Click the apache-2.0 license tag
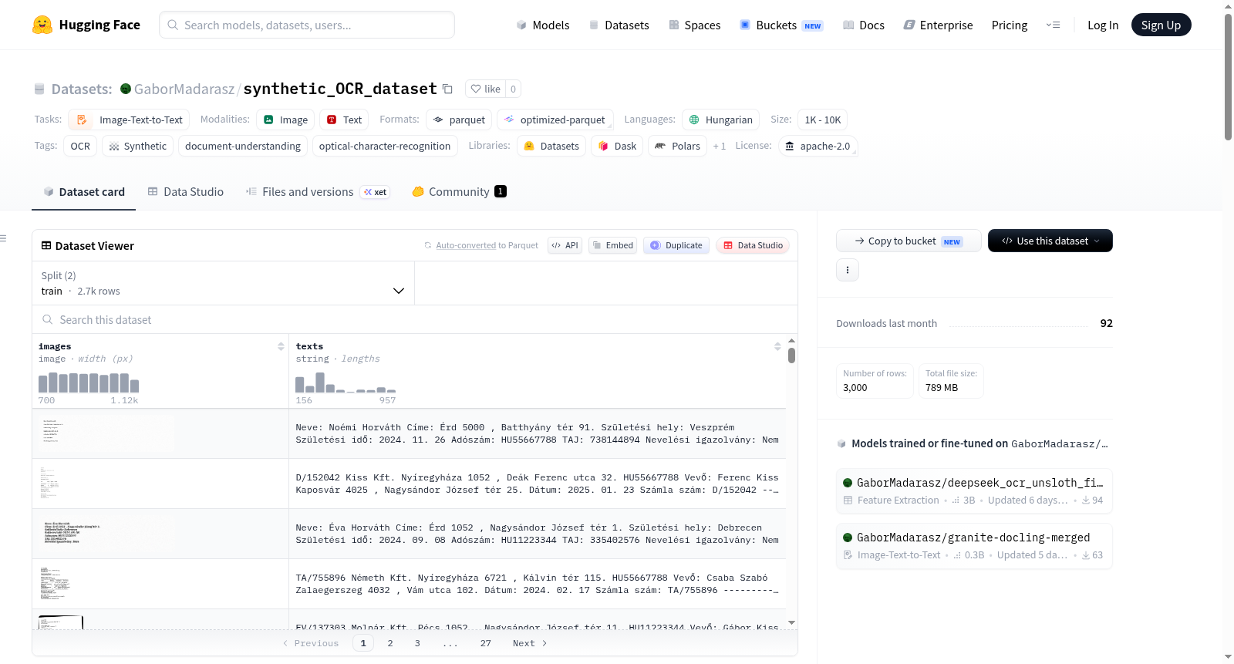This screenshot has height=664, width=1234. pyautogui.click(x=818, y=146)
